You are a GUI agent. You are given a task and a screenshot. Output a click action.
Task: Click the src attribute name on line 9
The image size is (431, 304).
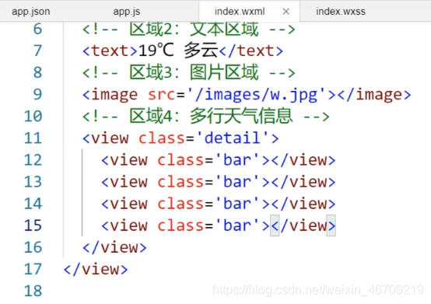click(162, 95)
